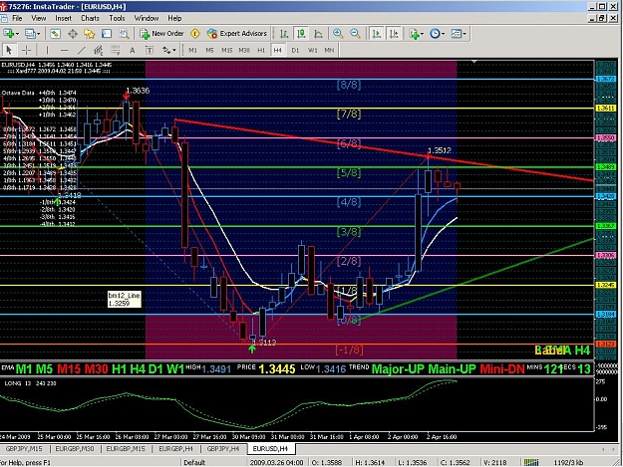The width and height of the screenshot is (623, 467).
Task: Open the Data Window crosshair-target icon
Action: tap(73, 34)
